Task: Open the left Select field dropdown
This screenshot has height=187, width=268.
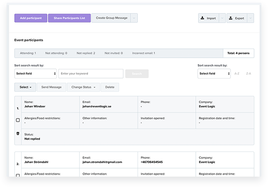Action: (x=36, y=73)
